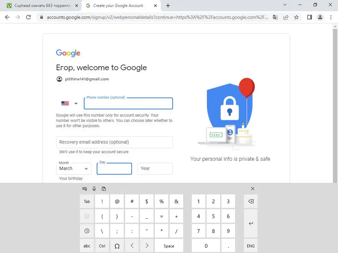
Task: Expand the country flag dropdown
Action: coord(69,103)
